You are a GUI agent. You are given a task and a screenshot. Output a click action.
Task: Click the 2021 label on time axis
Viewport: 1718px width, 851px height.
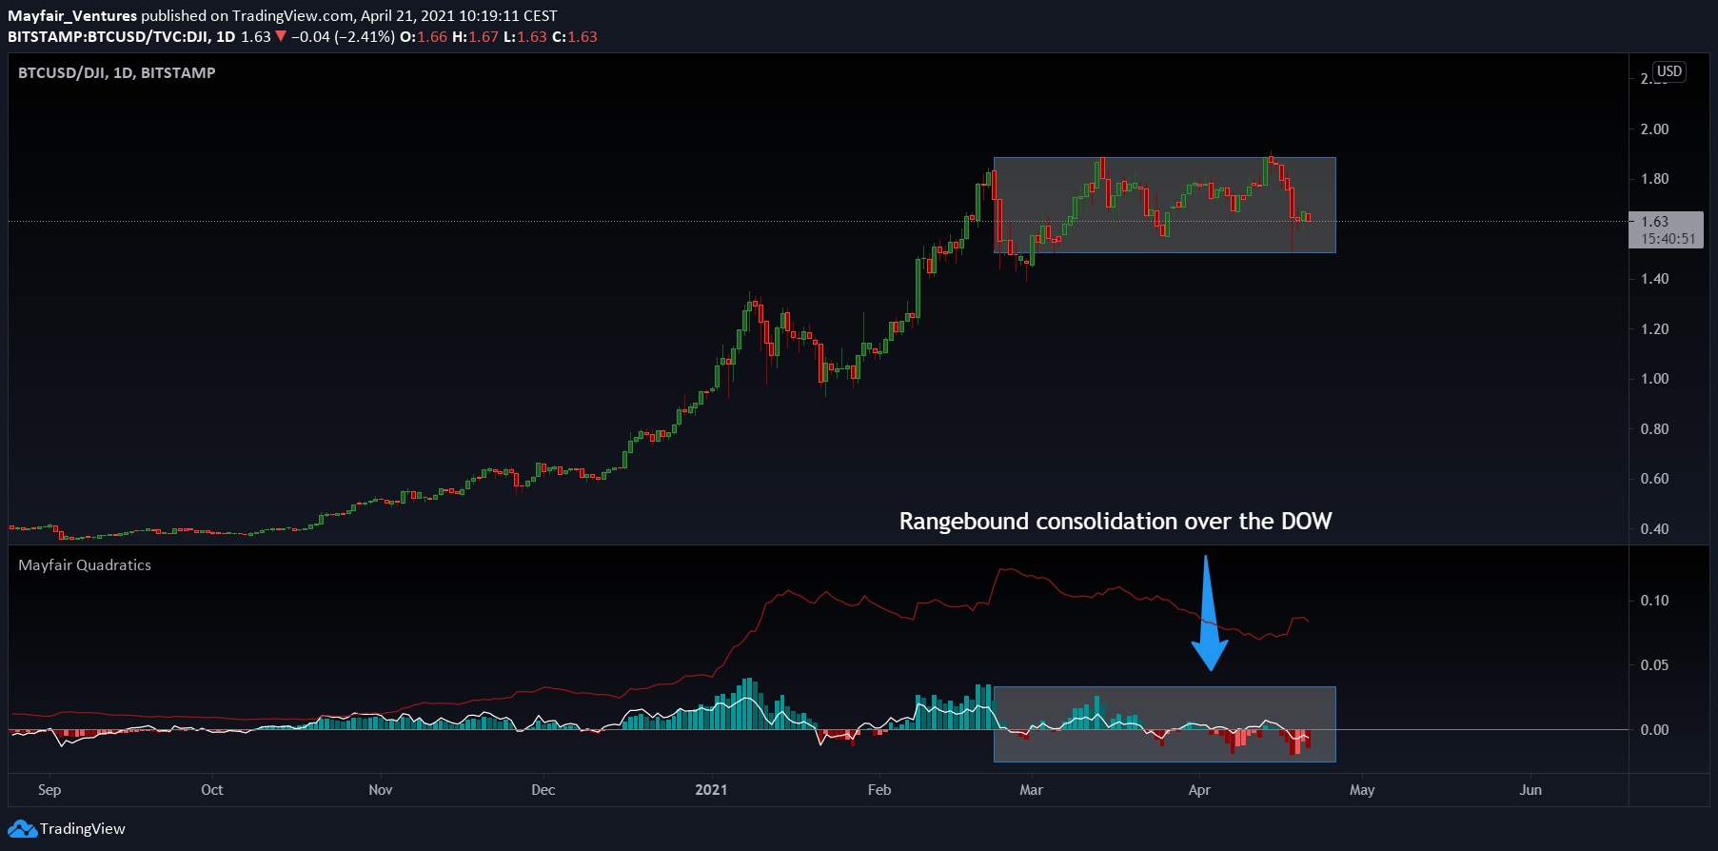click(x=711, y=790)
